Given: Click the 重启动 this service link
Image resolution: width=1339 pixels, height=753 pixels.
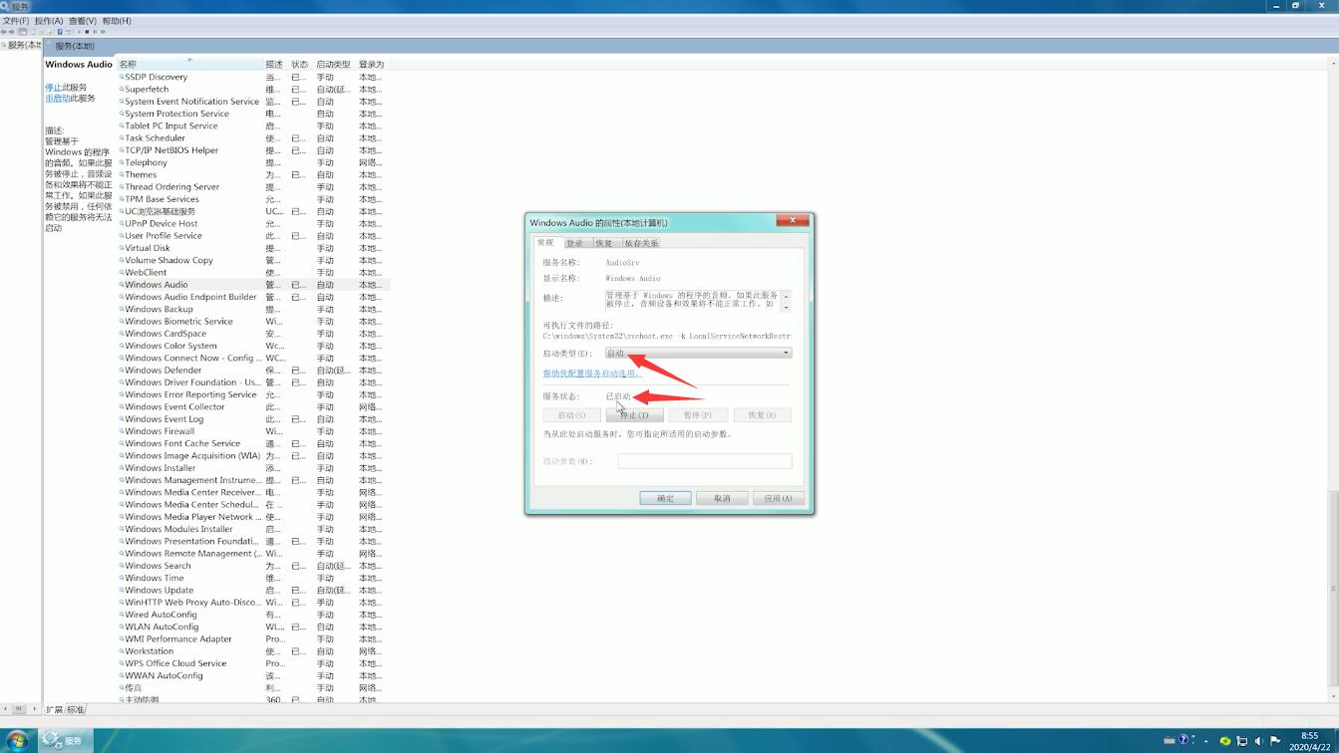Looking at the screenshot, I should point(57,99).
